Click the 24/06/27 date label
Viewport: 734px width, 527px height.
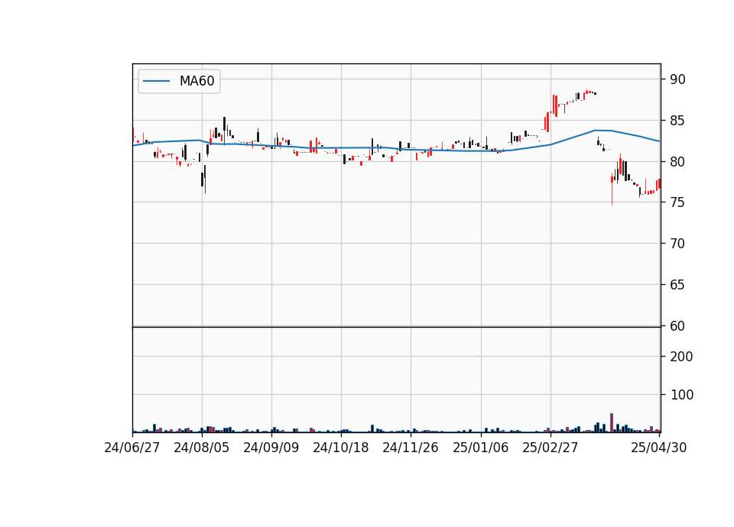coord(132,448)
